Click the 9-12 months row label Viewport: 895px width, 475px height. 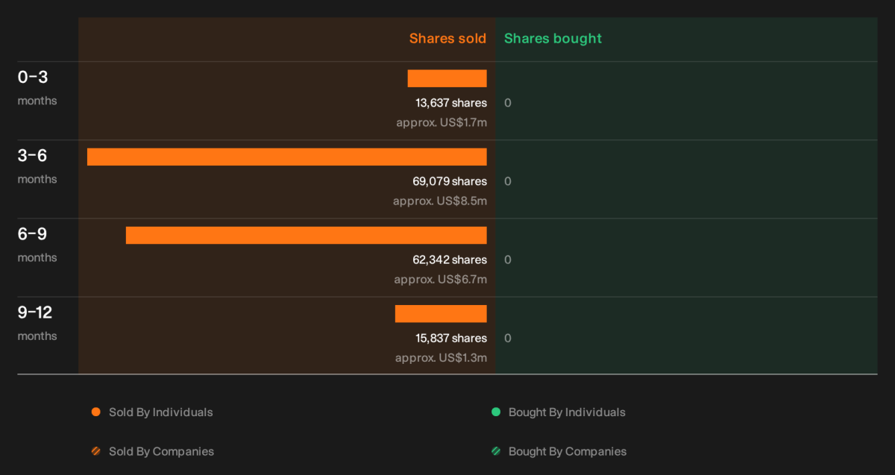click(37, 323)
